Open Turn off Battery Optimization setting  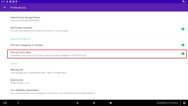click(94, 91)
